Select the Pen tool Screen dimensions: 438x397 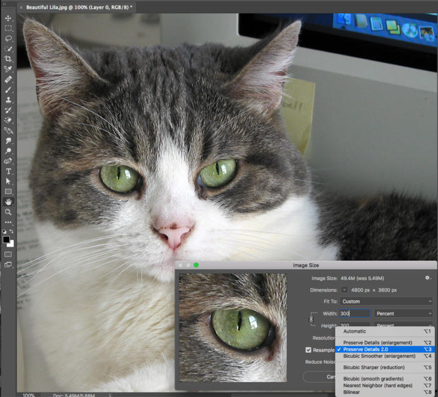8,161
